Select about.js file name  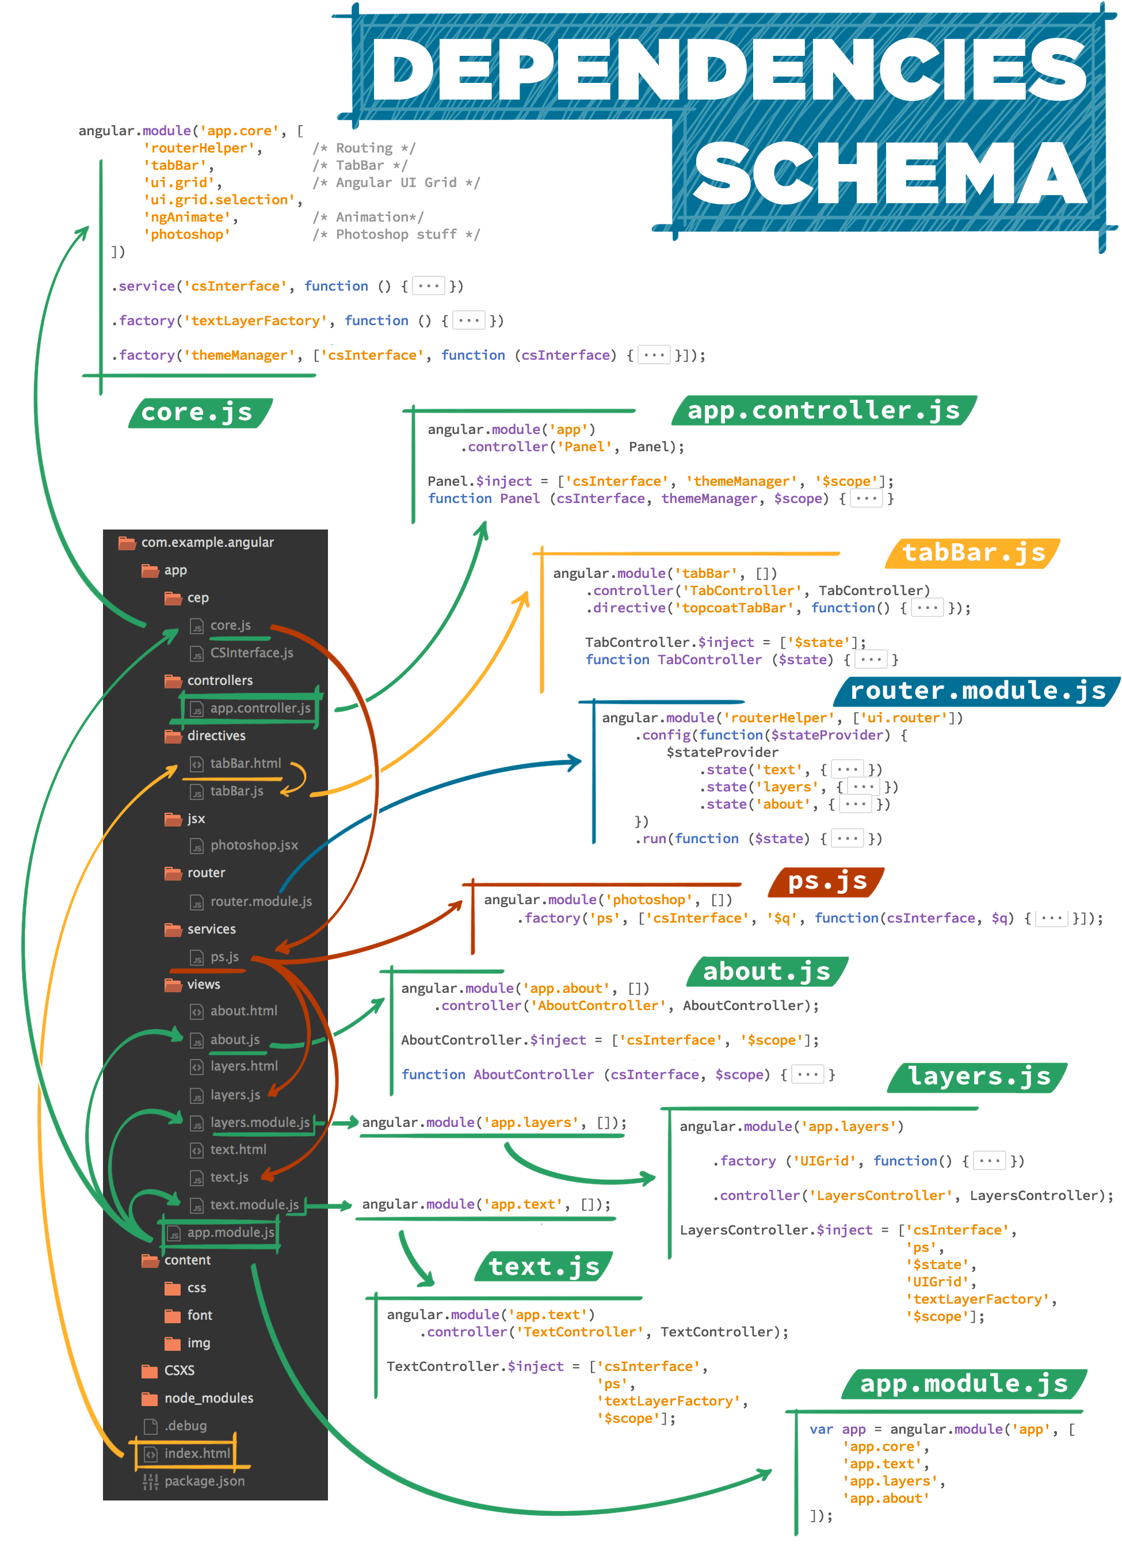(x=235, y=1040)
